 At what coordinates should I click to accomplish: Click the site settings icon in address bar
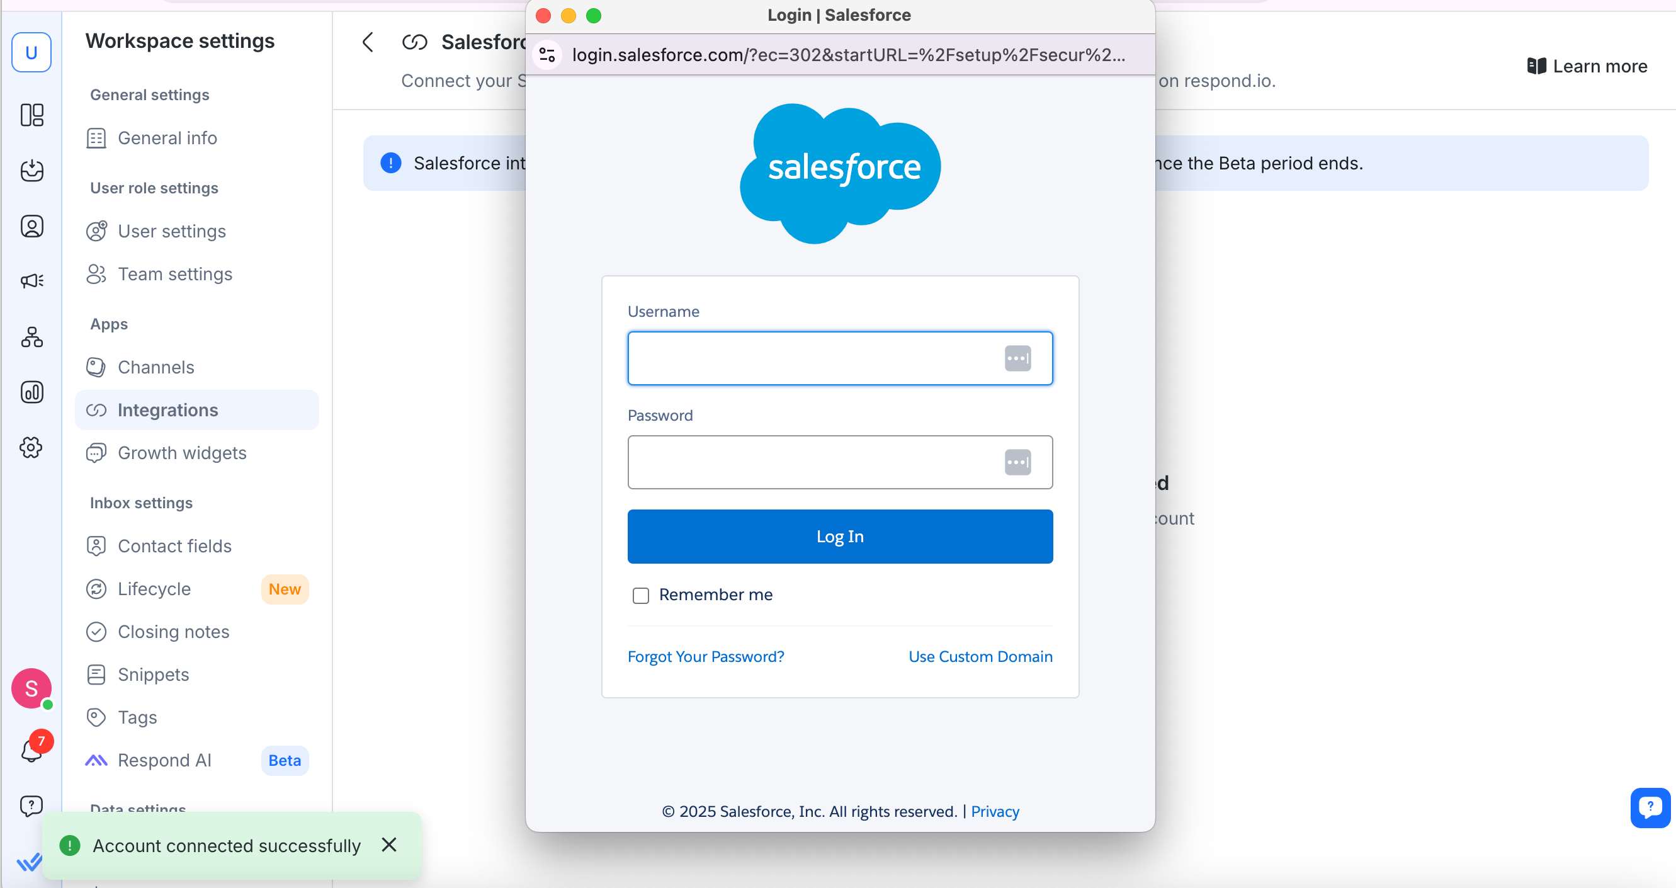point(546,55)
